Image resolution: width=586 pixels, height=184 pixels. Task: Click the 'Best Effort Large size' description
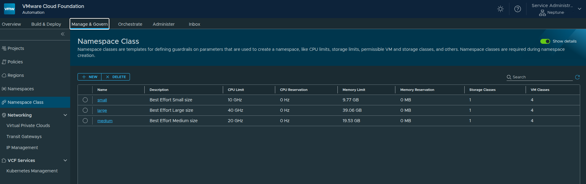pyautogui.click(x=171, y=110)
